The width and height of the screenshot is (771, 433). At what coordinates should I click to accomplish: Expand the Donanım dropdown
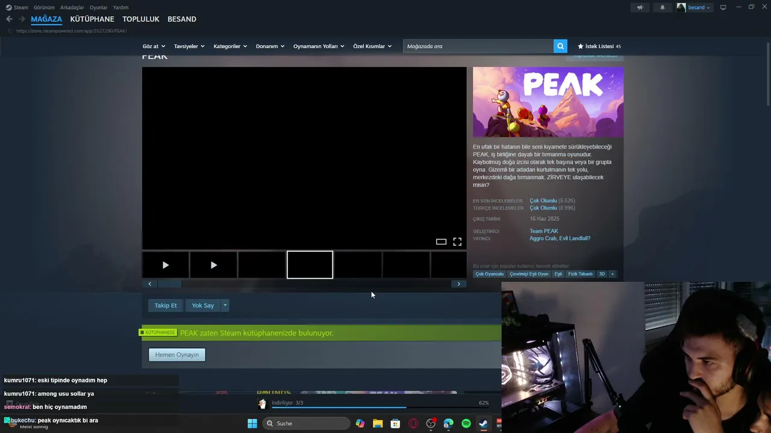click(270, 46)
